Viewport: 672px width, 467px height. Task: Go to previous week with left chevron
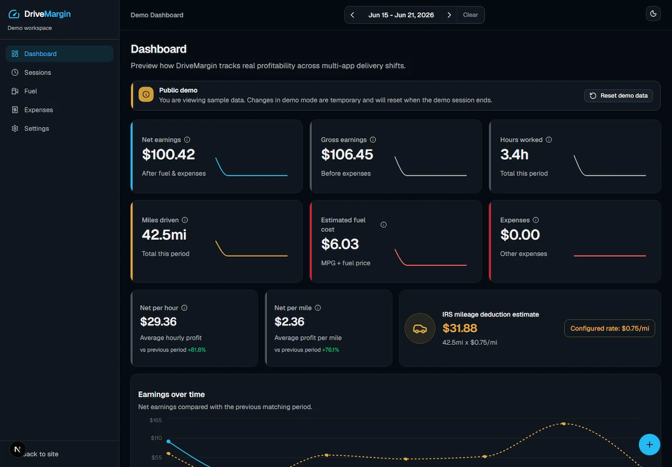coord(352,15)
